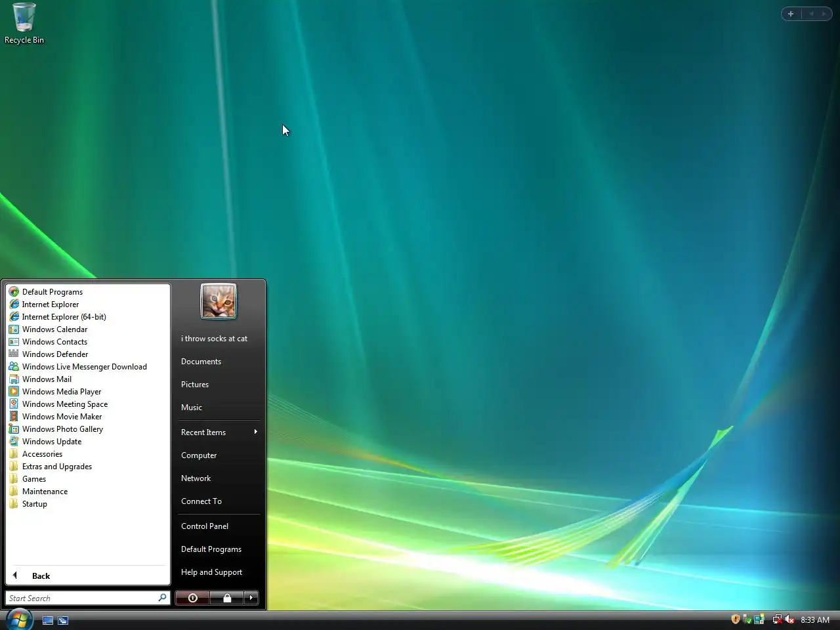Click the magnifier icon in Start Search
This screenshot has width=840, height=630.
pyautogui.click(x=162, y=598)
